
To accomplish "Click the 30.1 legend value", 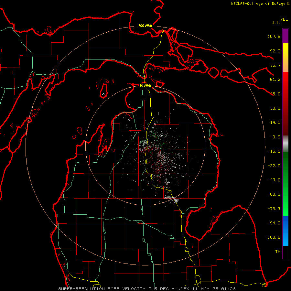I will pos(275,108).
